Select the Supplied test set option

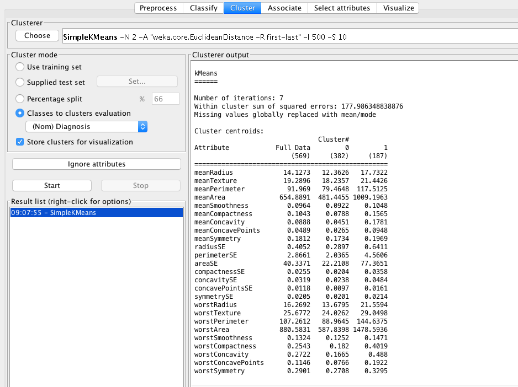[x=20, y=82]
